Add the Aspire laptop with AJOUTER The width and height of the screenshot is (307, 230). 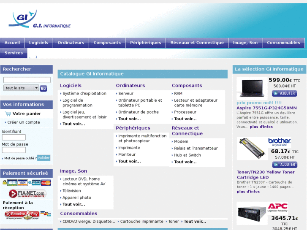284,93
